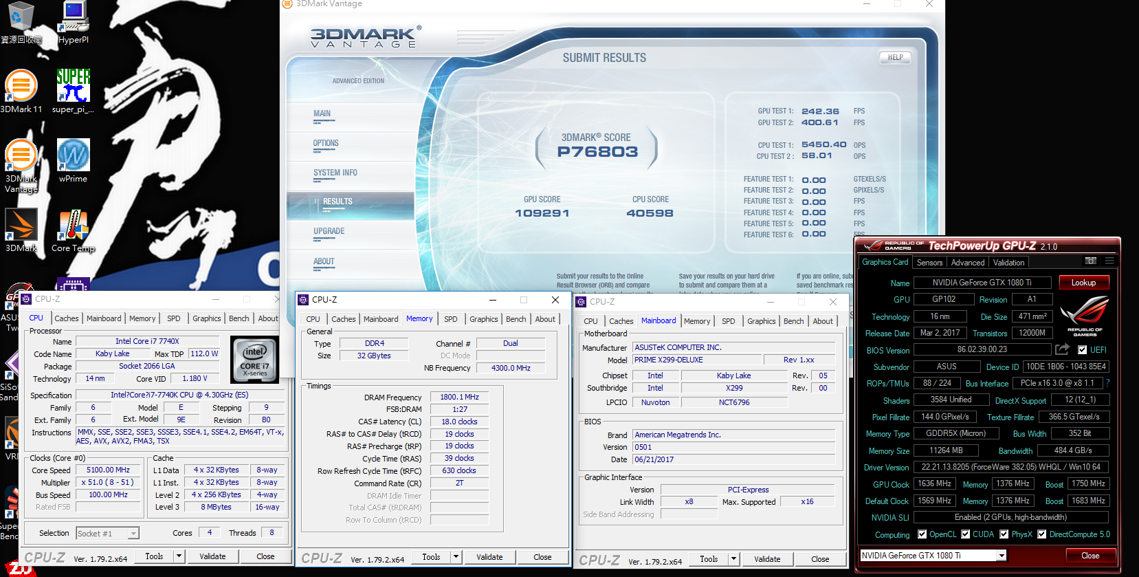Open the About tab in the CPU-Z Mainboard window

(x=823, y=321)
